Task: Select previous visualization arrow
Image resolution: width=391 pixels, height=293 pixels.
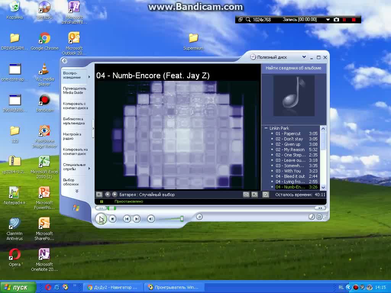Action: pyautogui.click(x=108, y=194)
